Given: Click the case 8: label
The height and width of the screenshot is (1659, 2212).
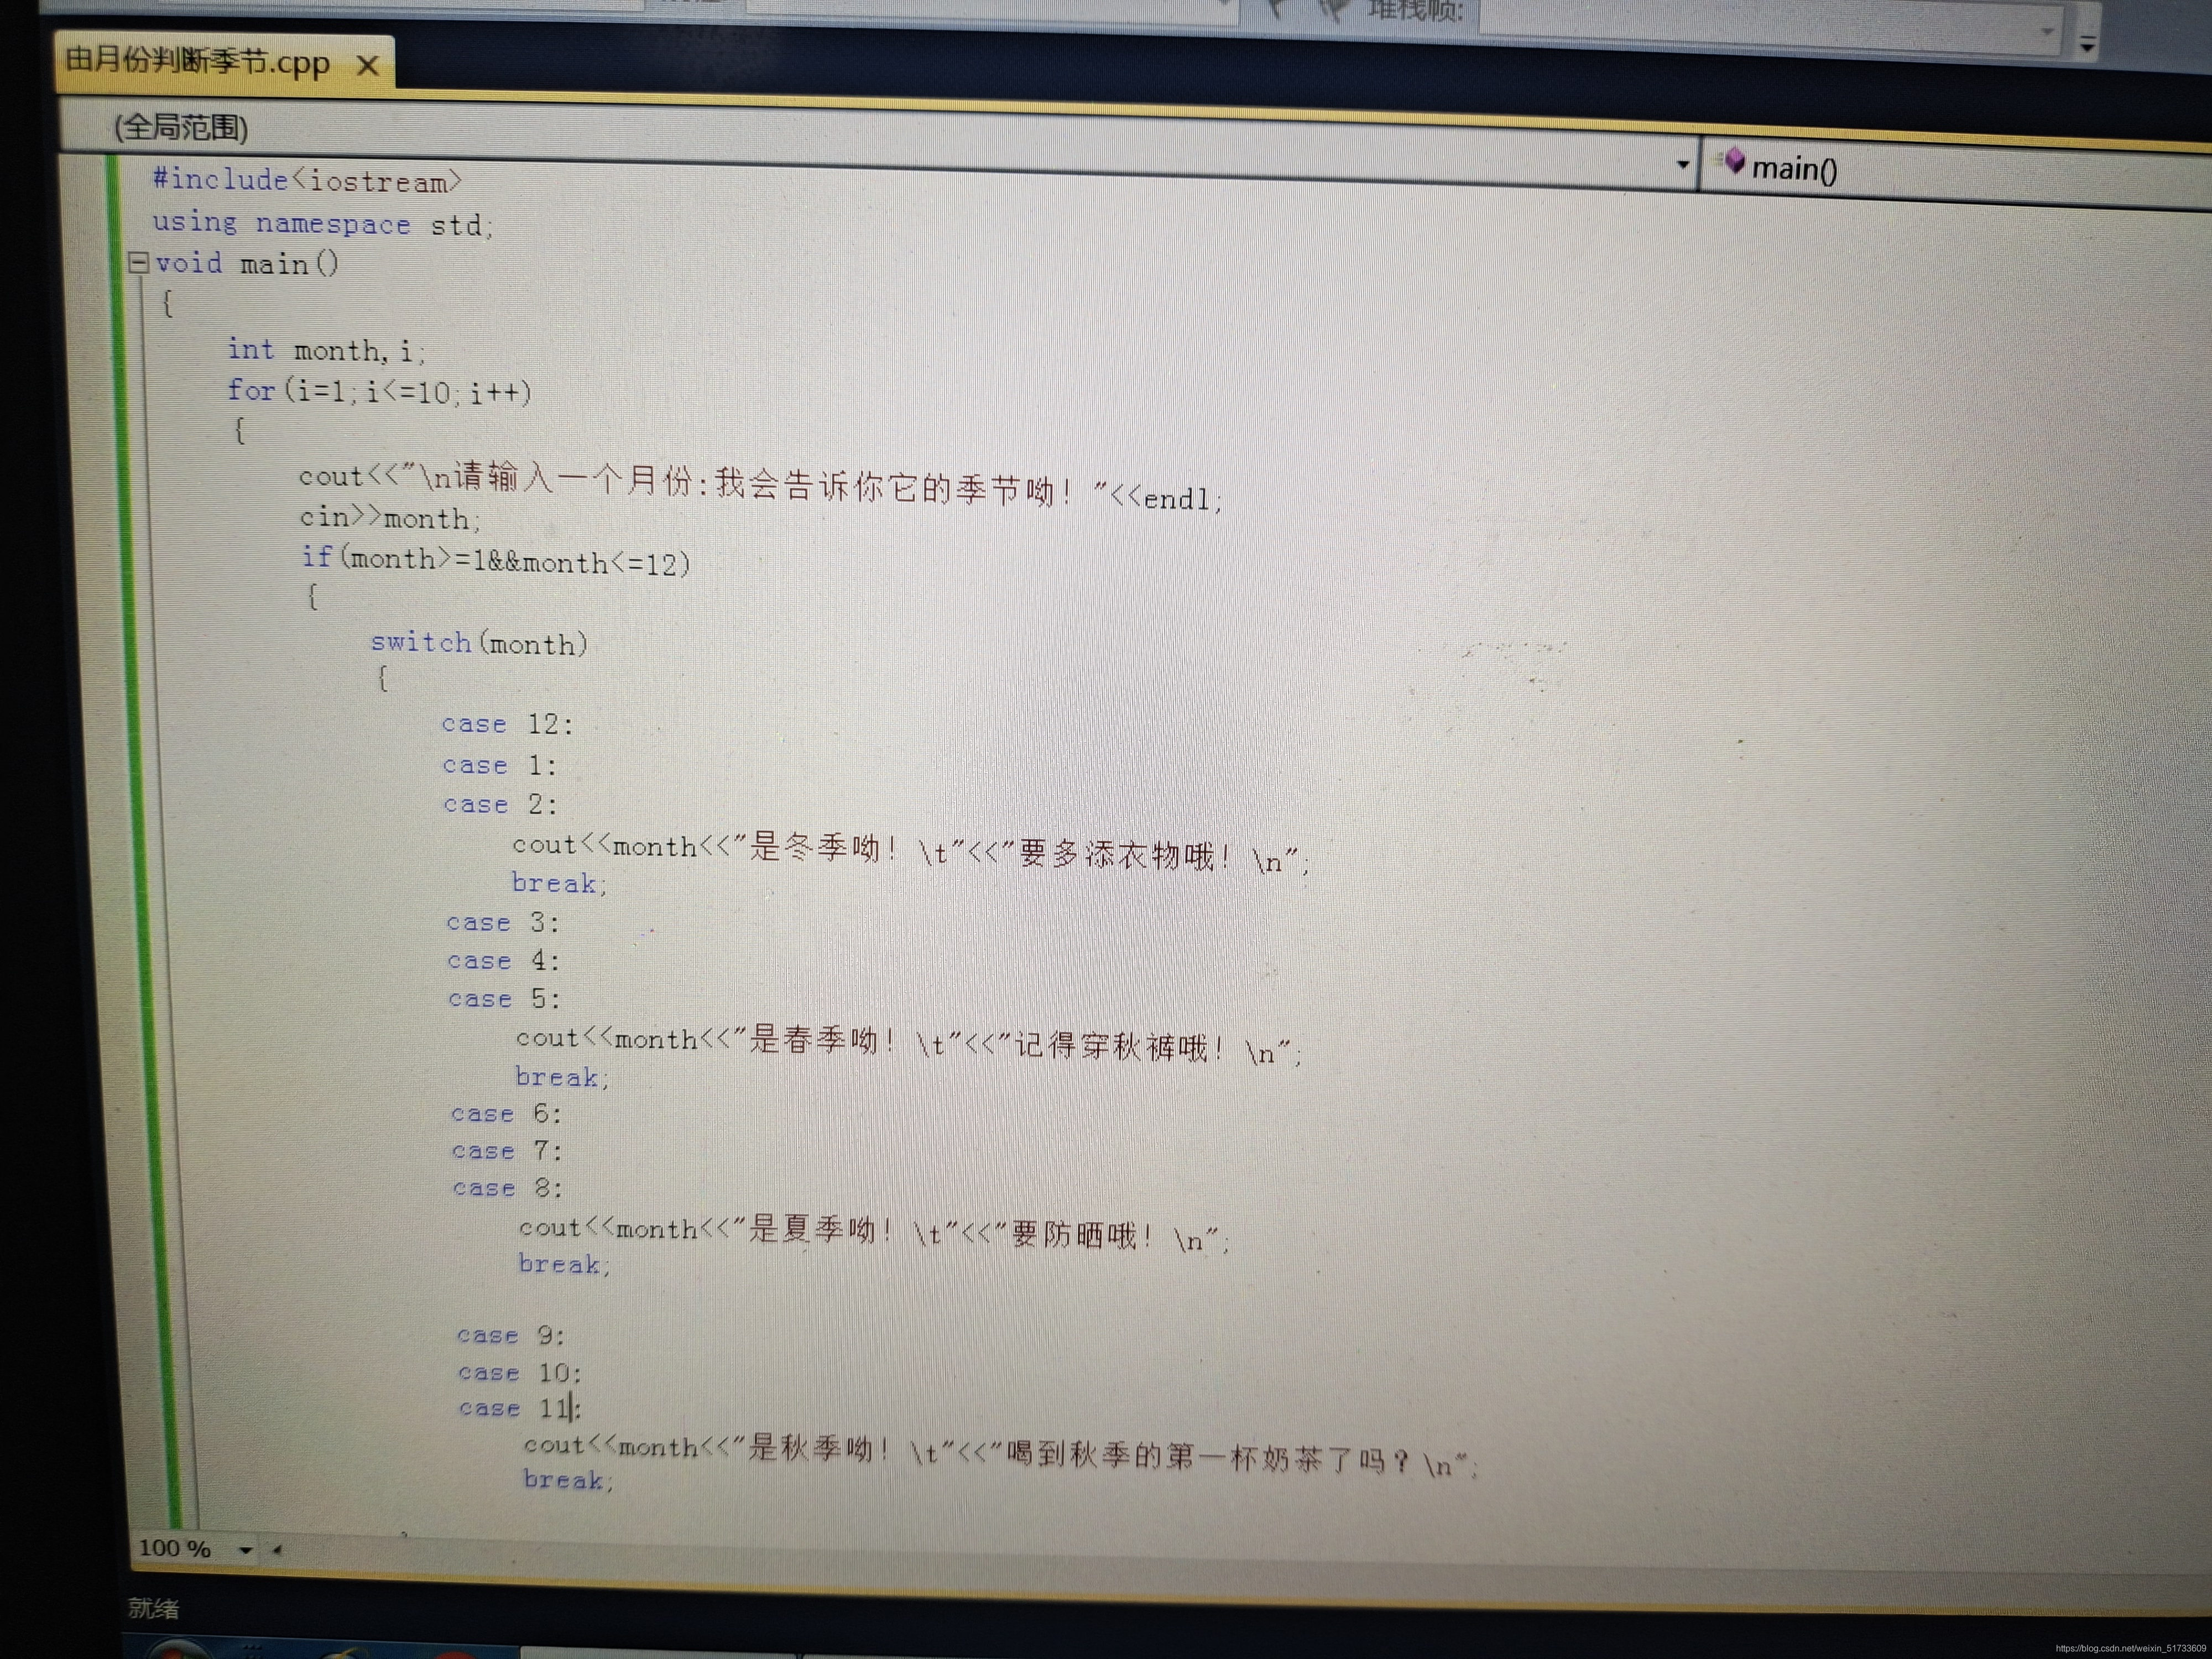Looking at the screenshot, I should pyautogui.click(x=508, y=1188).
